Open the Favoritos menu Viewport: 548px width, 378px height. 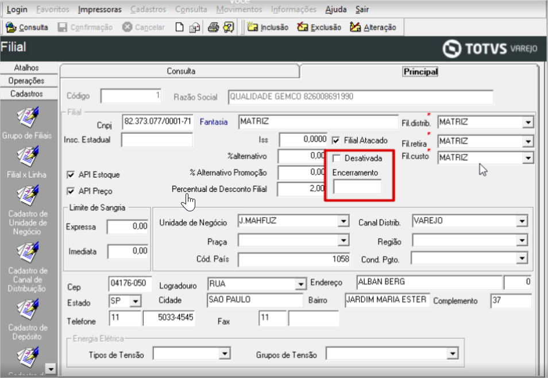(53, 9)
